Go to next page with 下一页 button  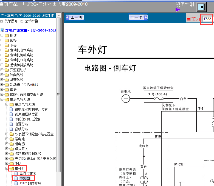138,17
